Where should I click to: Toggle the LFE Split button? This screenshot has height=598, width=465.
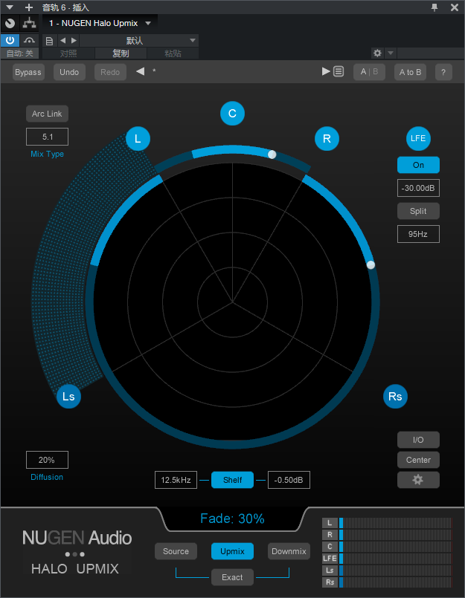[x=418, y=211]
